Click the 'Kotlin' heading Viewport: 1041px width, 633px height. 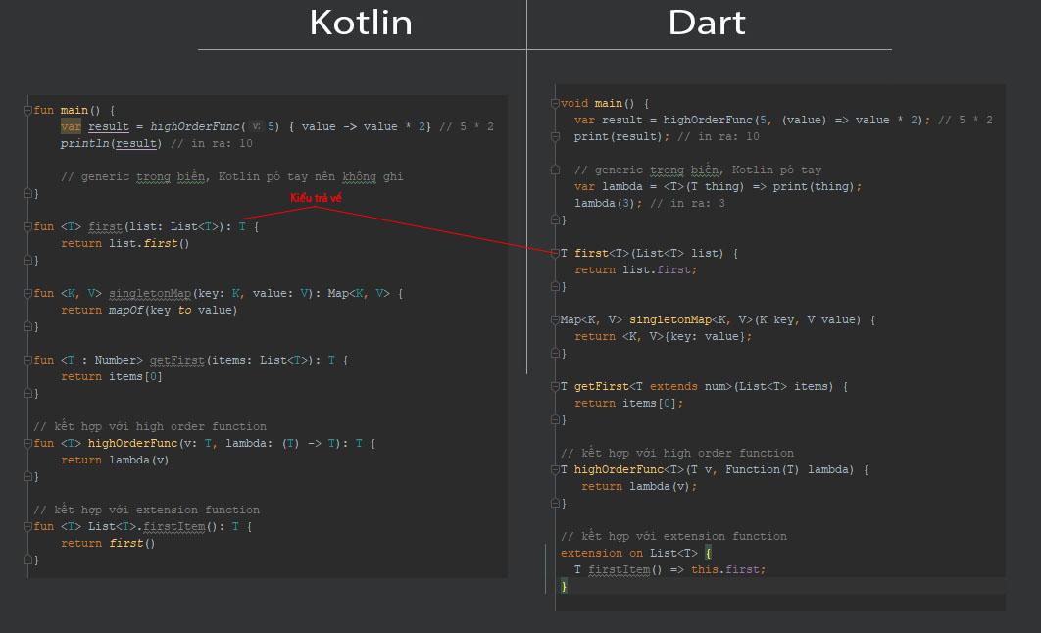click(361, 23)
